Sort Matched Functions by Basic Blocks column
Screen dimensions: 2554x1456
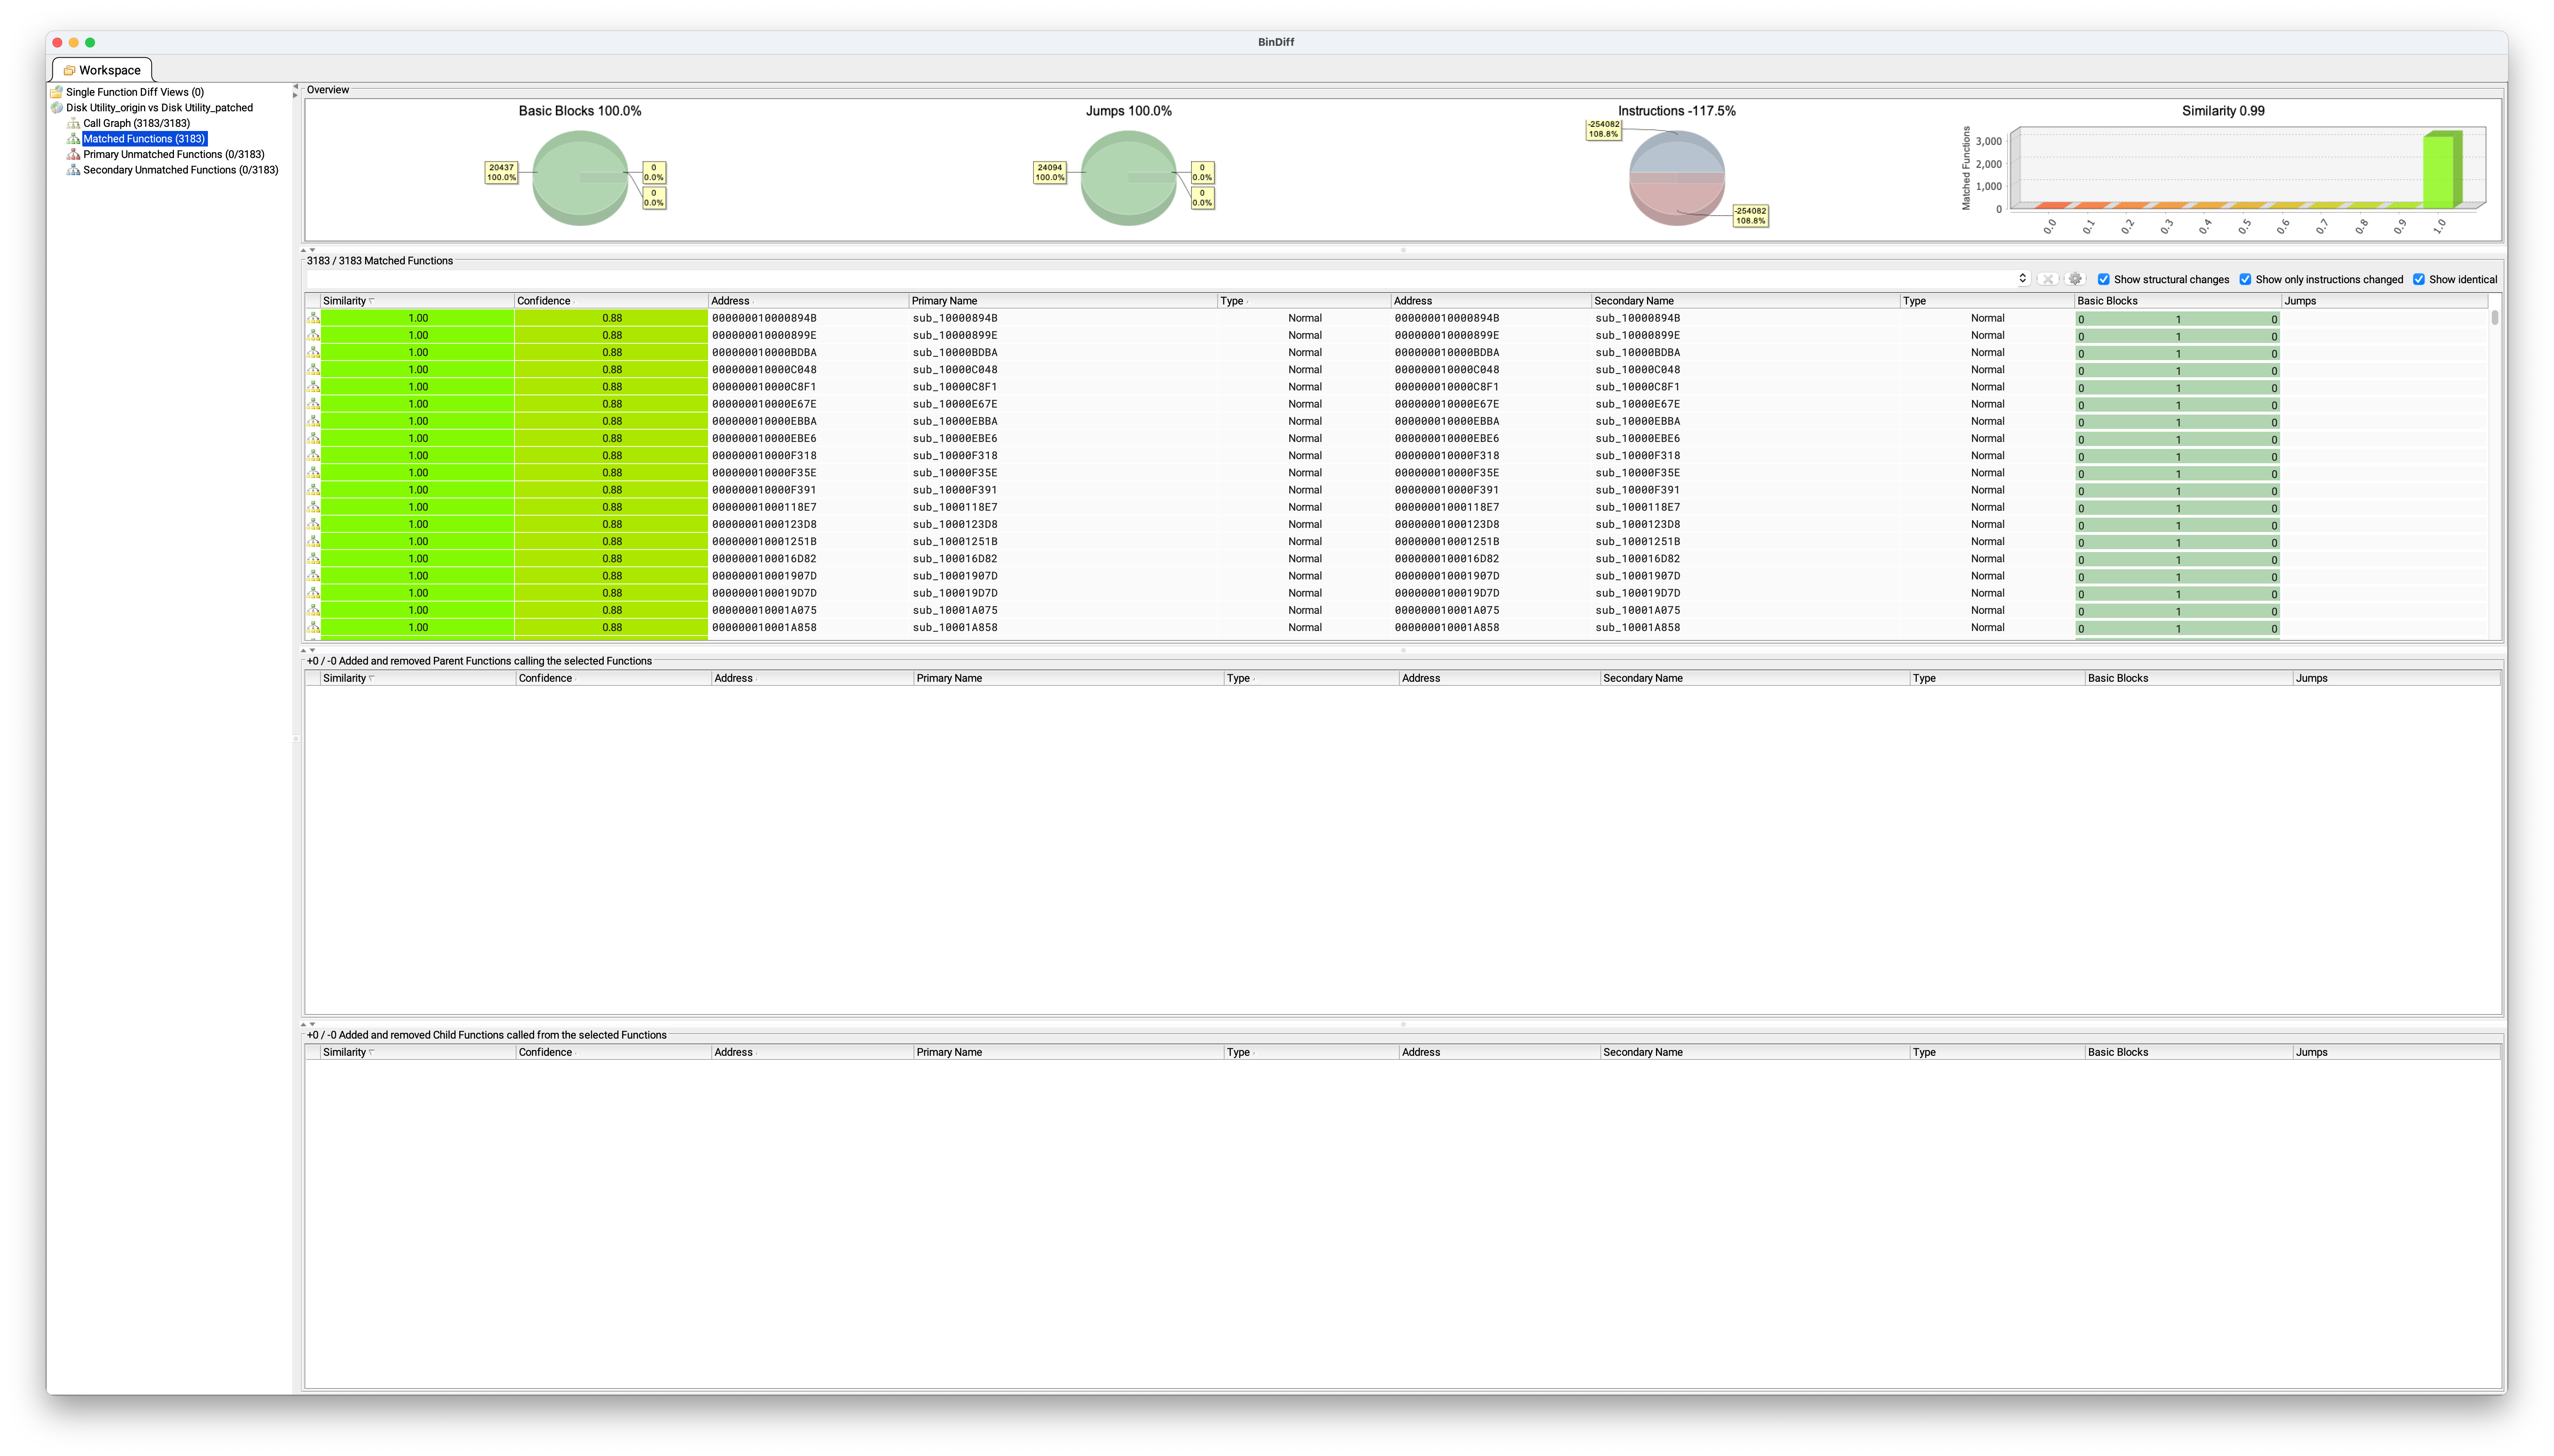[x=2177, y=301]
